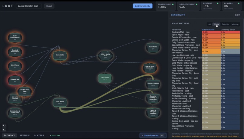Zoom in on the economy graph
The image size is (244, 139).
click(x=4, y=125)
